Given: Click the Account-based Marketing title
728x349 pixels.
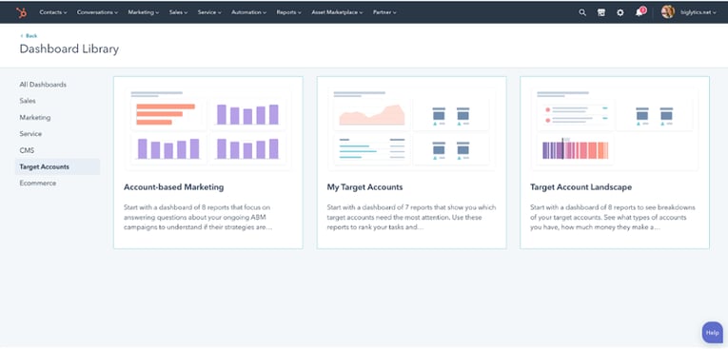Looking at the screenshot, I should (x=173, y=187).
